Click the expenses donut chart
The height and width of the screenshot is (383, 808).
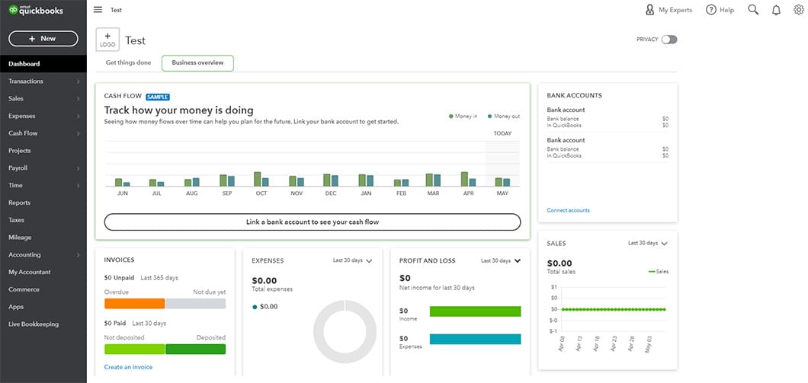(345, 332)
